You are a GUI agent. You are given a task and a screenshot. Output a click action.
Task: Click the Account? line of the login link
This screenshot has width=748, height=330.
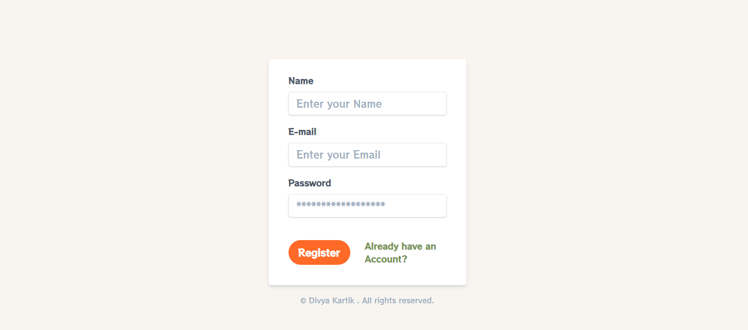click(385, 259)
